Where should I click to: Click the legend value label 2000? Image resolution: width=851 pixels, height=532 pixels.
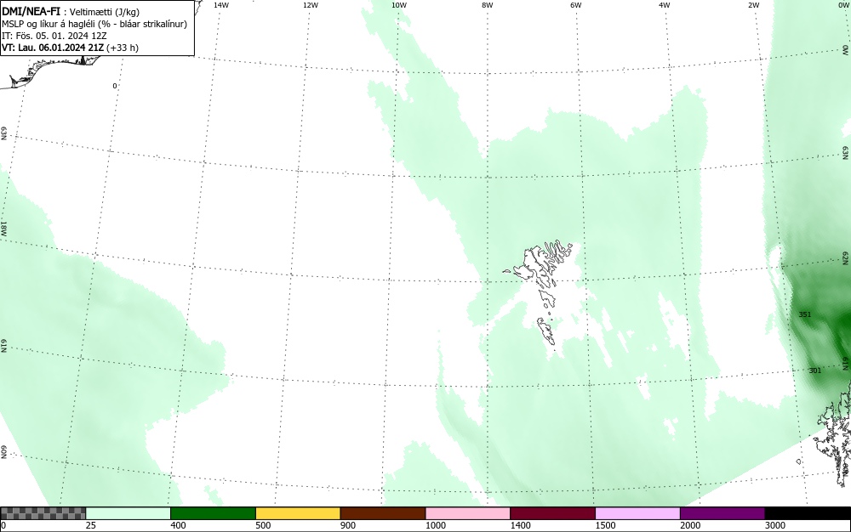(690, 525)
